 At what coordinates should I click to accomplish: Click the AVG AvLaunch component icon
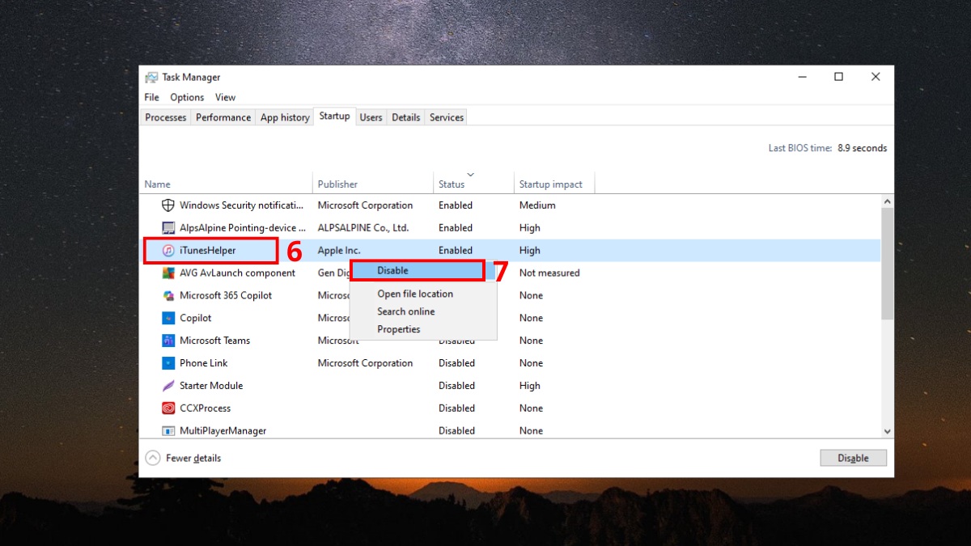pos(167,273)
